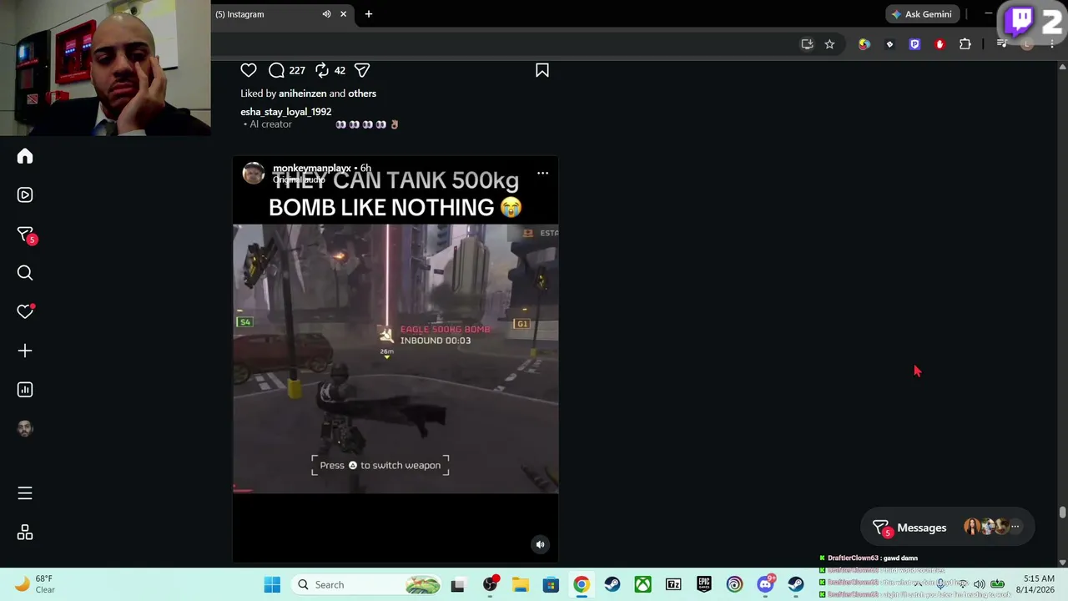This screenshot has width=1068, height=601.
Task: Open monkeymanplayx's profile link on the reel
Action: [312, 168]
